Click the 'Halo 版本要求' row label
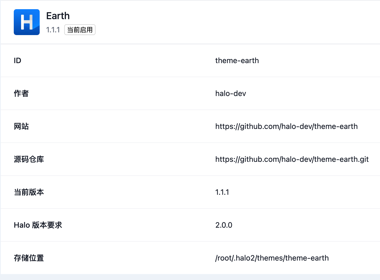 (38, 225)
